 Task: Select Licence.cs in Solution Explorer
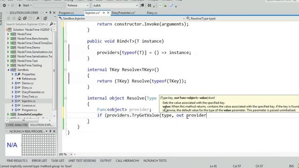click(x=28, y=105)
